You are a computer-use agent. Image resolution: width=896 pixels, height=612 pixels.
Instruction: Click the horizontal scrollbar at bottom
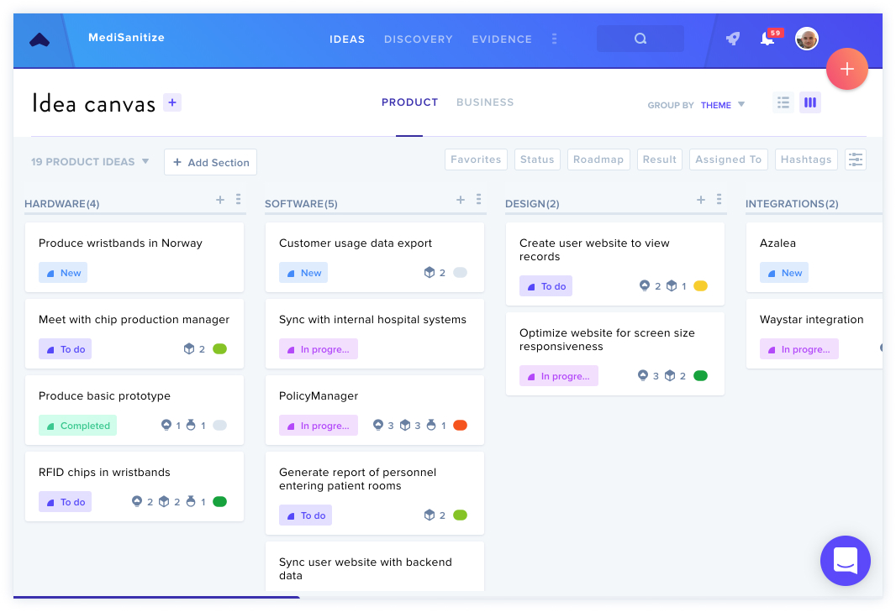[x=156, y=597]
